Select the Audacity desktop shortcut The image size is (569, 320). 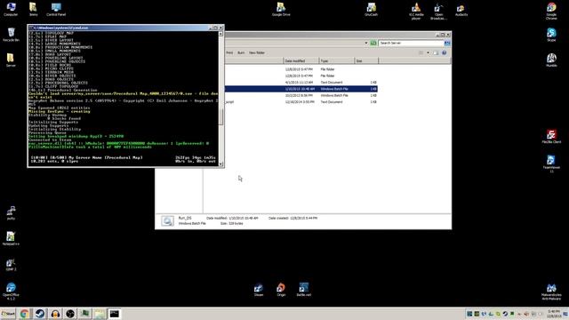pyautogui.click(x=461, y=9)
